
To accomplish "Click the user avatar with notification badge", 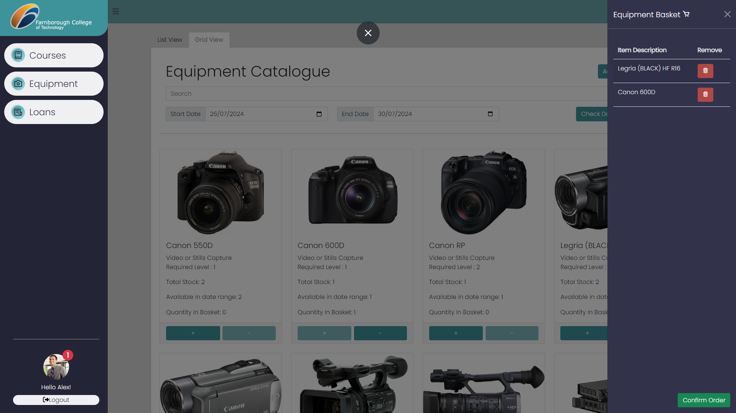I will [56, 366].
